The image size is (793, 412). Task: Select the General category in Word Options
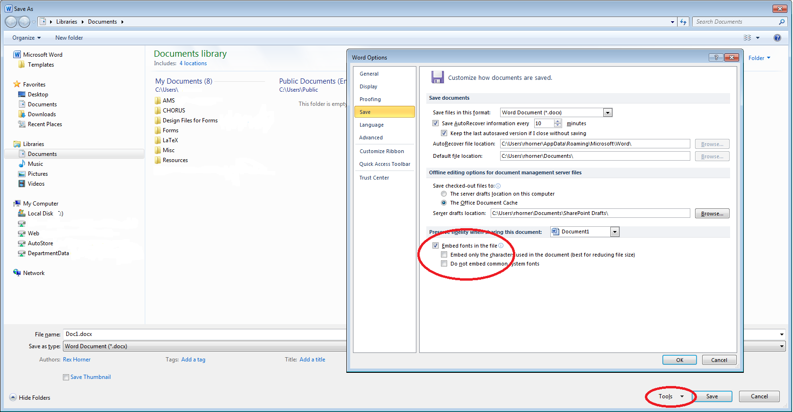(384, 74)
